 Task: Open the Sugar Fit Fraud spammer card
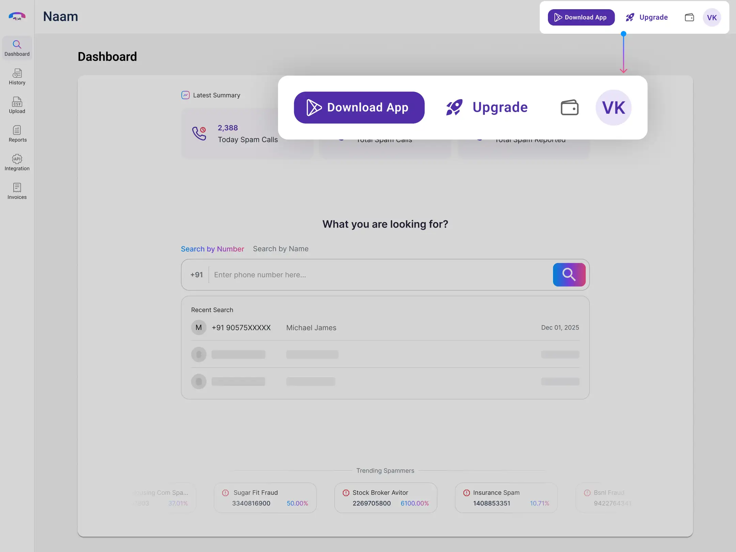(265, 497)
